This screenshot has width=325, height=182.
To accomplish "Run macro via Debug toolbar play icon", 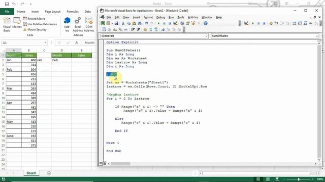I will (253, 23).
